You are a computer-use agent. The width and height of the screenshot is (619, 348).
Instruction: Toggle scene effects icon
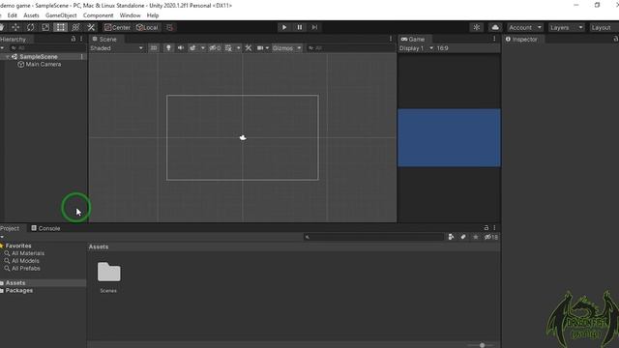tap(192, 48)
